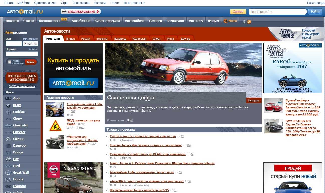Focus the Имя login input field
This screenshot has width=325, height=193.
point(14,44)
